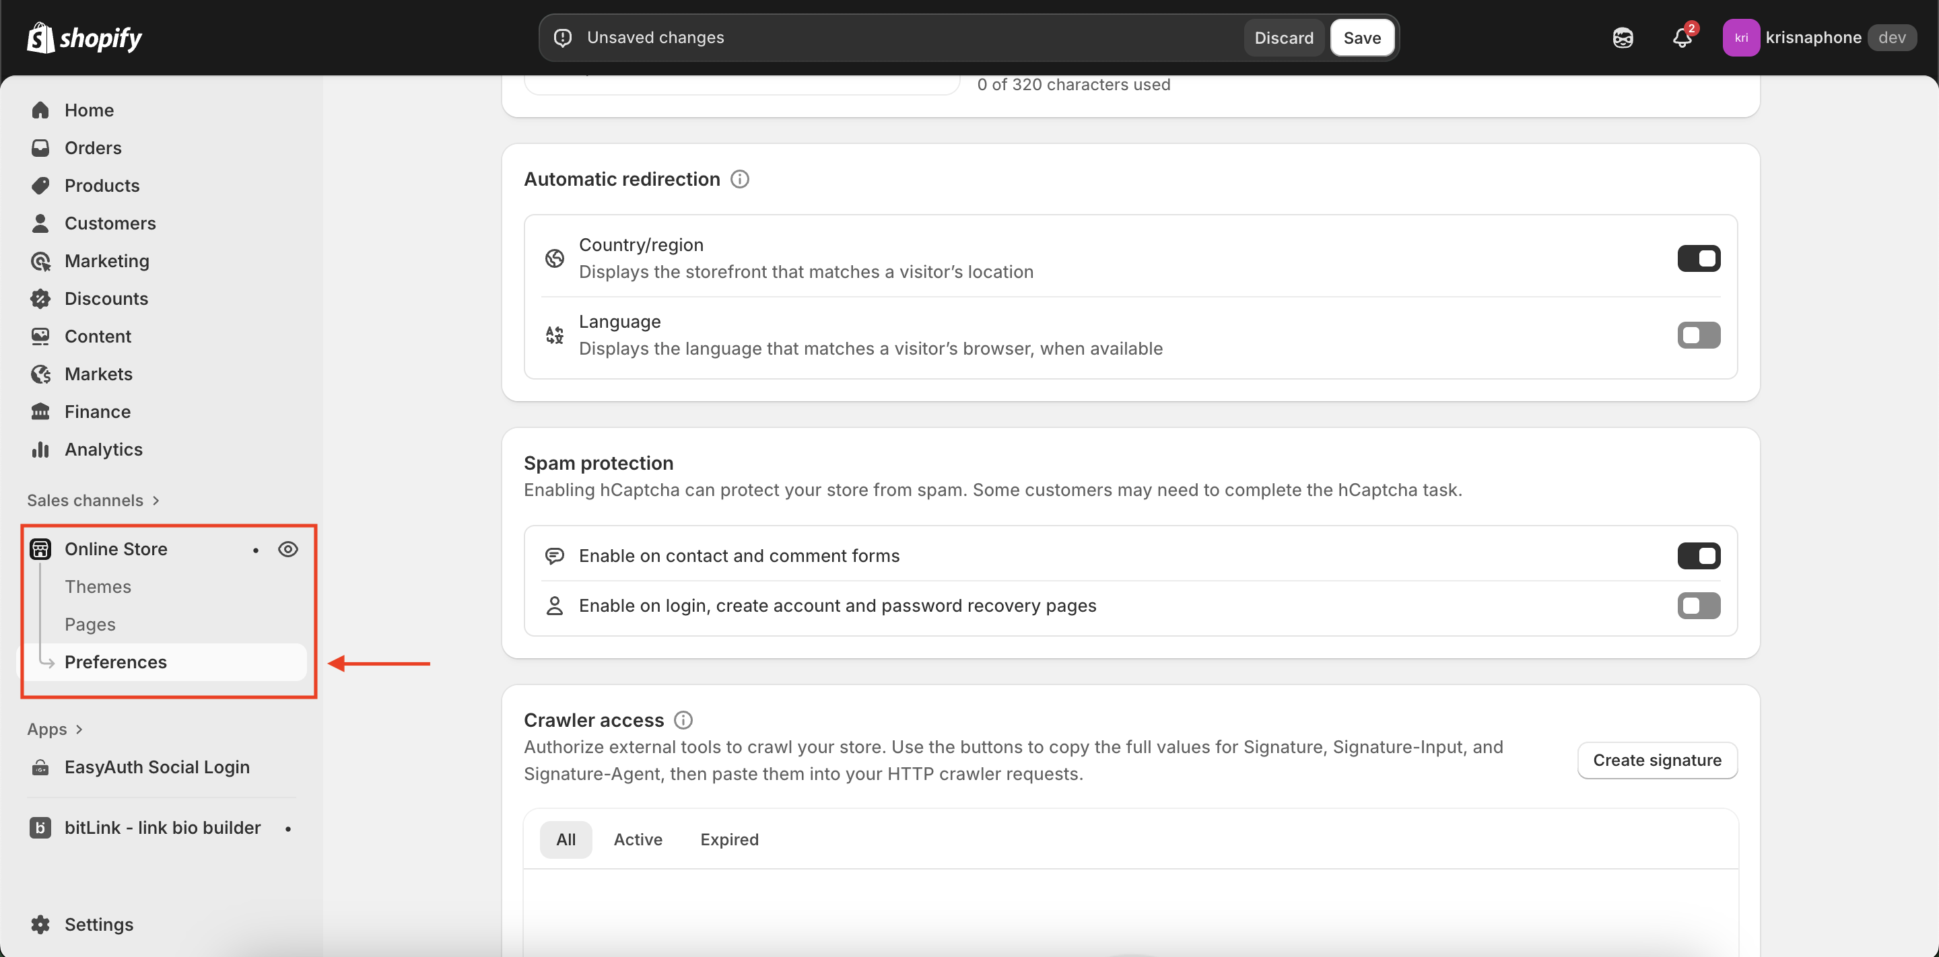Enable hCaptcha on login pages toggle
This screenshot has height=957, width=1939.
pos(1698,606)
